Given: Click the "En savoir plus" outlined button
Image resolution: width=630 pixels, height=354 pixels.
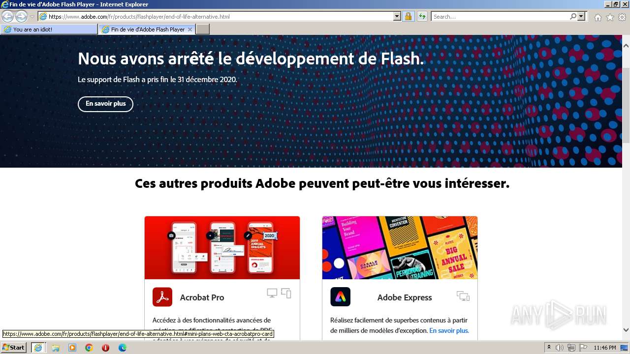Looking at the screenshot, I should 105,104.
